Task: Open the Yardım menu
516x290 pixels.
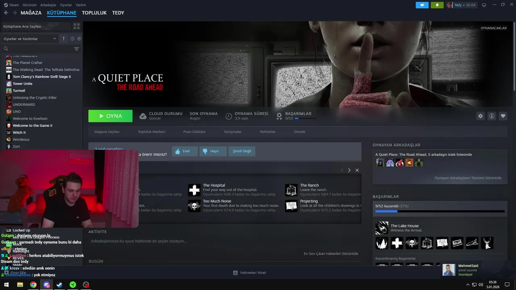Action: pos(81,5)
